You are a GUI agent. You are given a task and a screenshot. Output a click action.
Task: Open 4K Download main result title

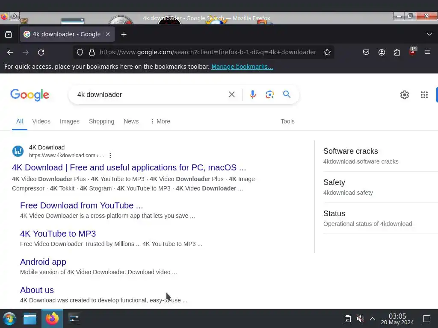pyautogui.click(x=129, y=167)
